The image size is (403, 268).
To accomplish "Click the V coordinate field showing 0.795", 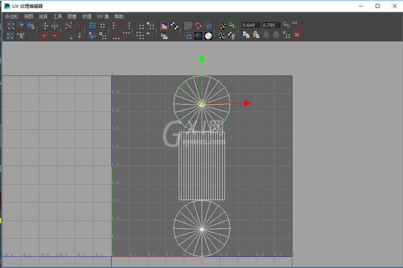I will click(271, 25).
